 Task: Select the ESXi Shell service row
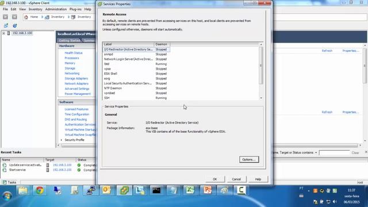[136, 74]
